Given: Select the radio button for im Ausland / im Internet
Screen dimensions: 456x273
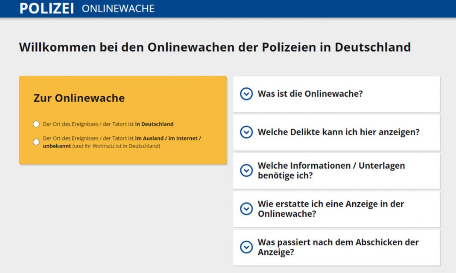Looking at the screenshot, I should click(x=36, y=142).
